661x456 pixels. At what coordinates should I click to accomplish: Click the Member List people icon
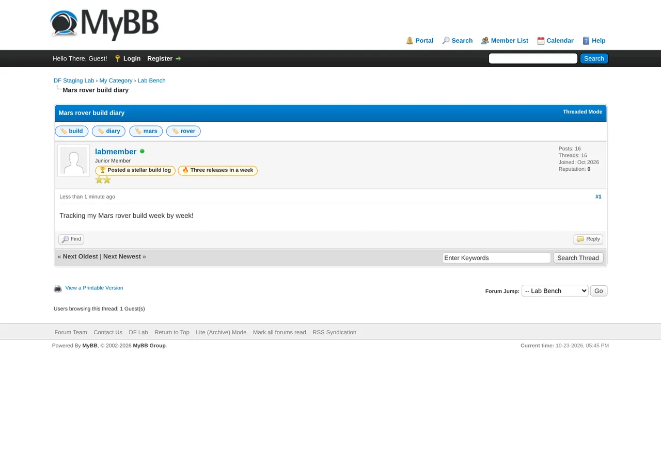(485, 41)
